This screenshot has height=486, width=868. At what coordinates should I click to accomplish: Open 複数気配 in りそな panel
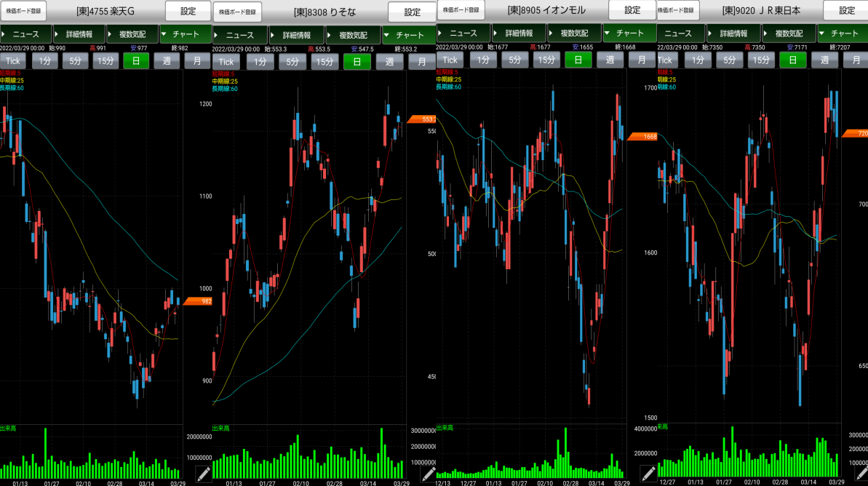(x=351, y=35)
